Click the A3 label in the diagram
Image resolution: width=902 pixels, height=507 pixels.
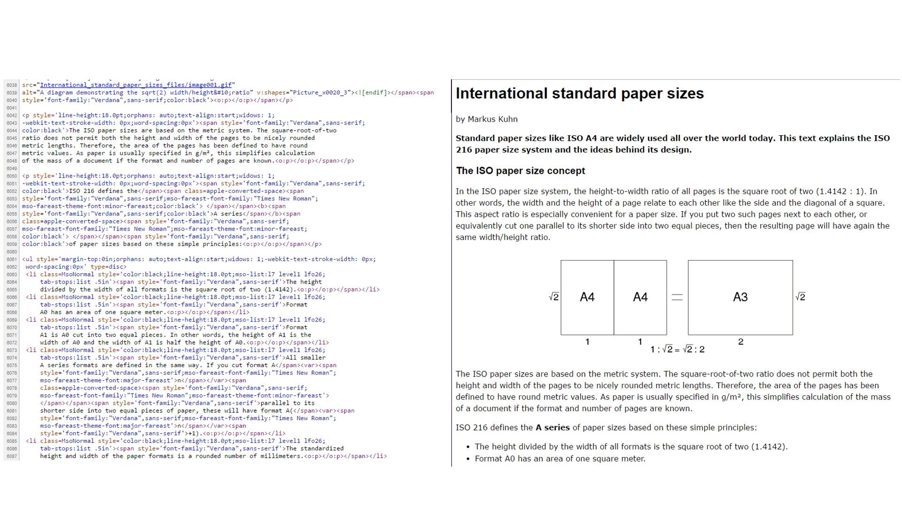coord(740,297)
